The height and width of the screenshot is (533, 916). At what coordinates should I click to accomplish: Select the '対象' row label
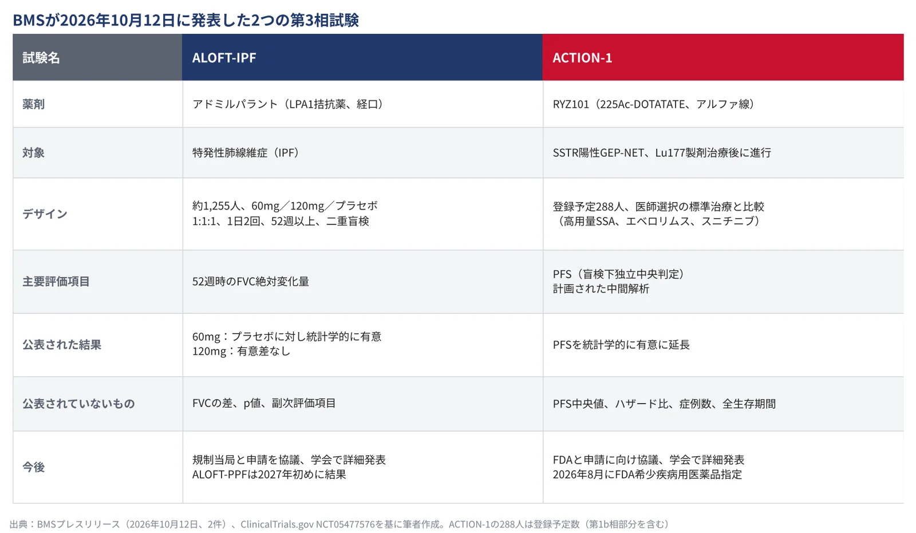34,153
